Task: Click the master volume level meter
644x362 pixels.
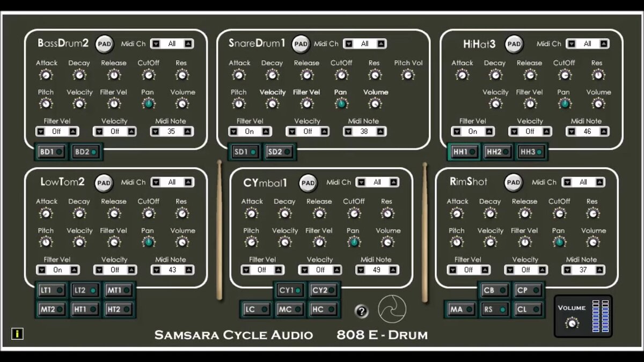Action: 601,316
